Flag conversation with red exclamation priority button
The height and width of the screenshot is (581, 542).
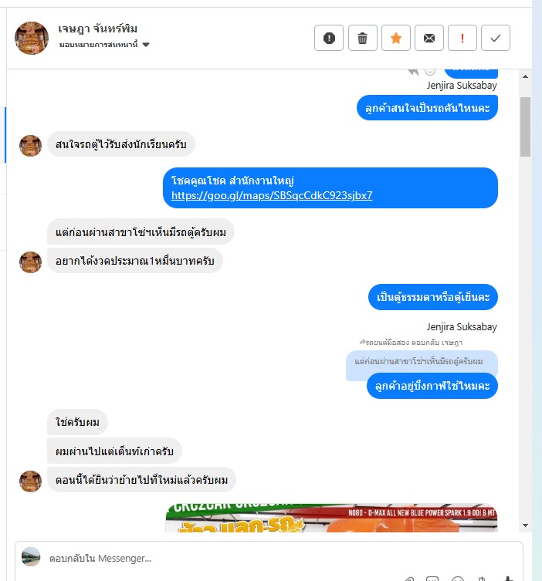pyautogui.click(x=462, y=38)
